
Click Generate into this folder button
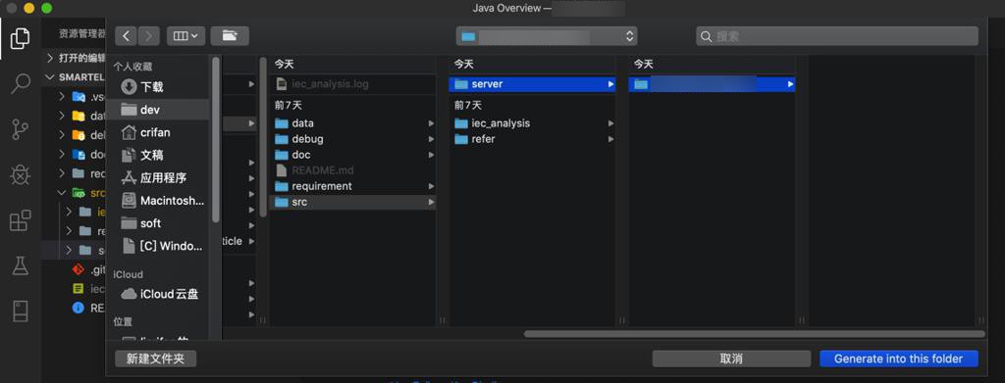coord(899,359)
